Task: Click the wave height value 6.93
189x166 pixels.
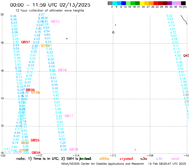Action: pos(14,23)
